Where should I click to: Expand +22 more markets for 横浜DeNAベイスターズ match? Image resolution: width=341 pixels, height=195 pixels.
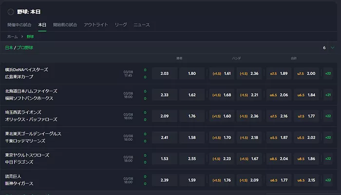tap(328, 74)
